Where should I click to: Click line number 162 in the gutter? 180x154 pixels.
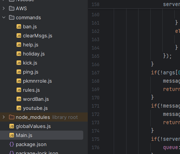pos(96,31)
